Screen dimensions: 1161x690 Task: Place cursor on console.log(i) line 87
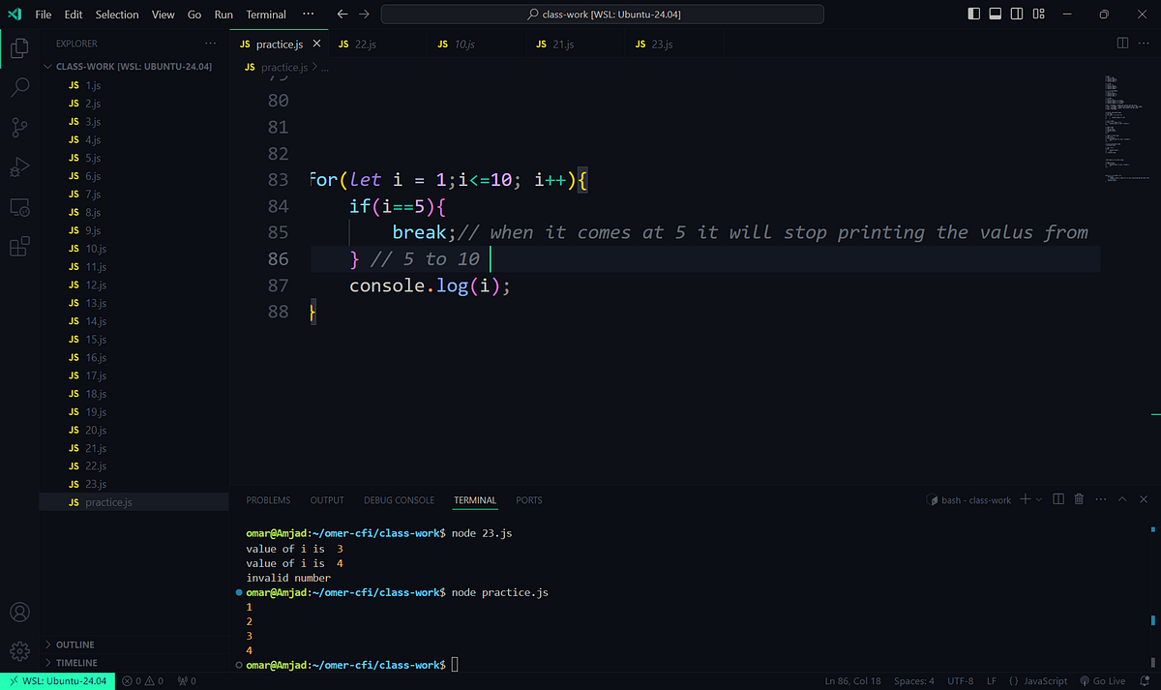click(x=429, y=285)
